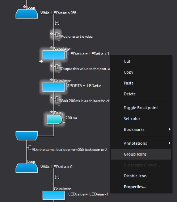
Task: Click the '//Output this value to the port' comment icon
Action: [x=57, y=69]
